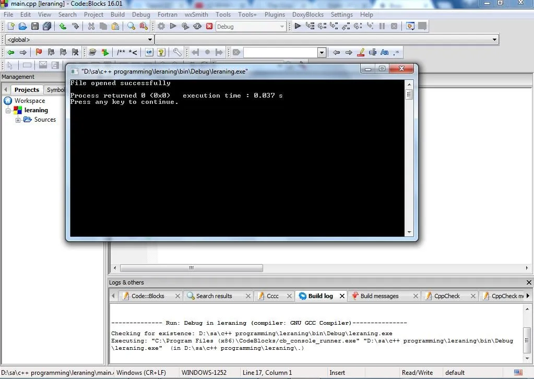Undo the last action
The width and height of the screenshot is (534, 379).
point(63,26)
